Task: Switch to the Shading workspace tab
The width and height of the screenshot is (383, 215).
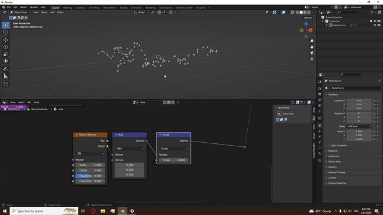Action: click(x=123, y=8)
